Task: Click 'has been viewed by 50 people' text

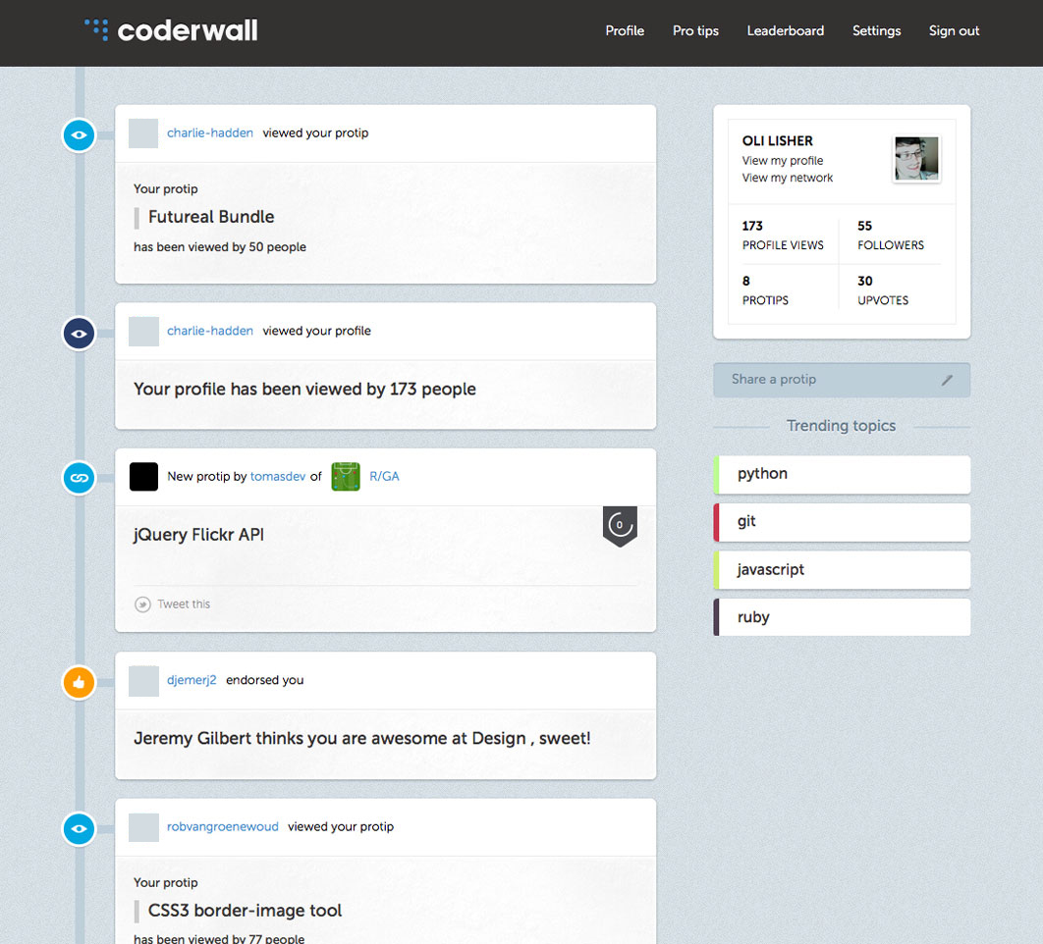Action: point(220,246)
